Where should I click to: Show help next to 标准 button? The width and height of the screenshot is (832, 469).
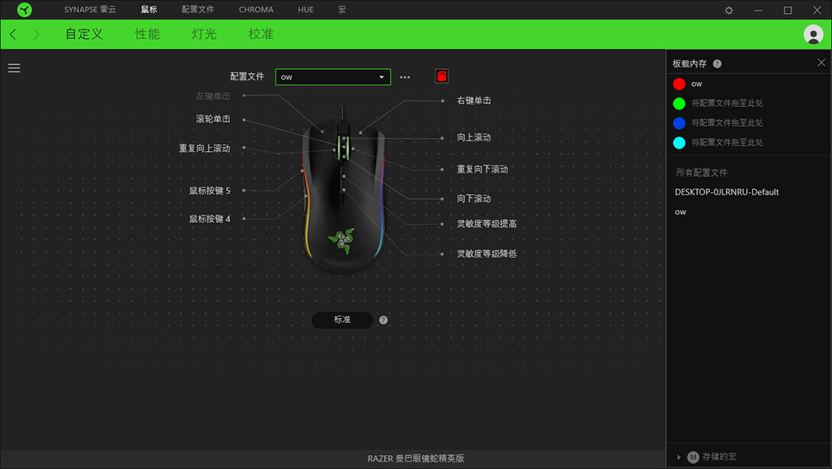(383, 320)
